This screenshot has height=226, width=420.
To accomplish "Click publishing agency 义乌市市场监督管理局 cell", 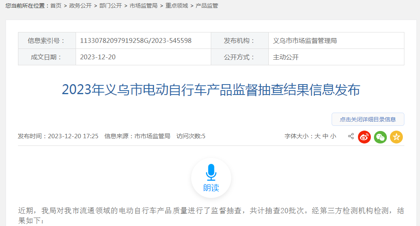I will (305, 40).
